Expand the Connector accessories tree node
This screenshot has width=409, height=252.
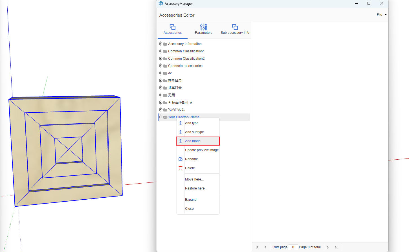click(x=160, y=66)
